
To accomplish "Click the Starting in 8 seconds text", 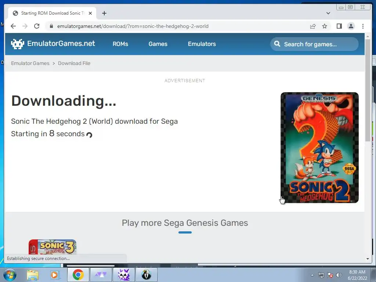I will tap(48, 134).
